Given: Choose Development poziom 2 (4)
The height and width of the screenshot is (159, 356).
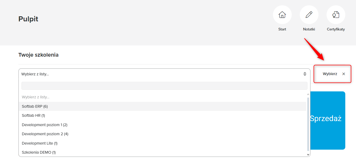Looking at the screenshot, I should [45, 134].
